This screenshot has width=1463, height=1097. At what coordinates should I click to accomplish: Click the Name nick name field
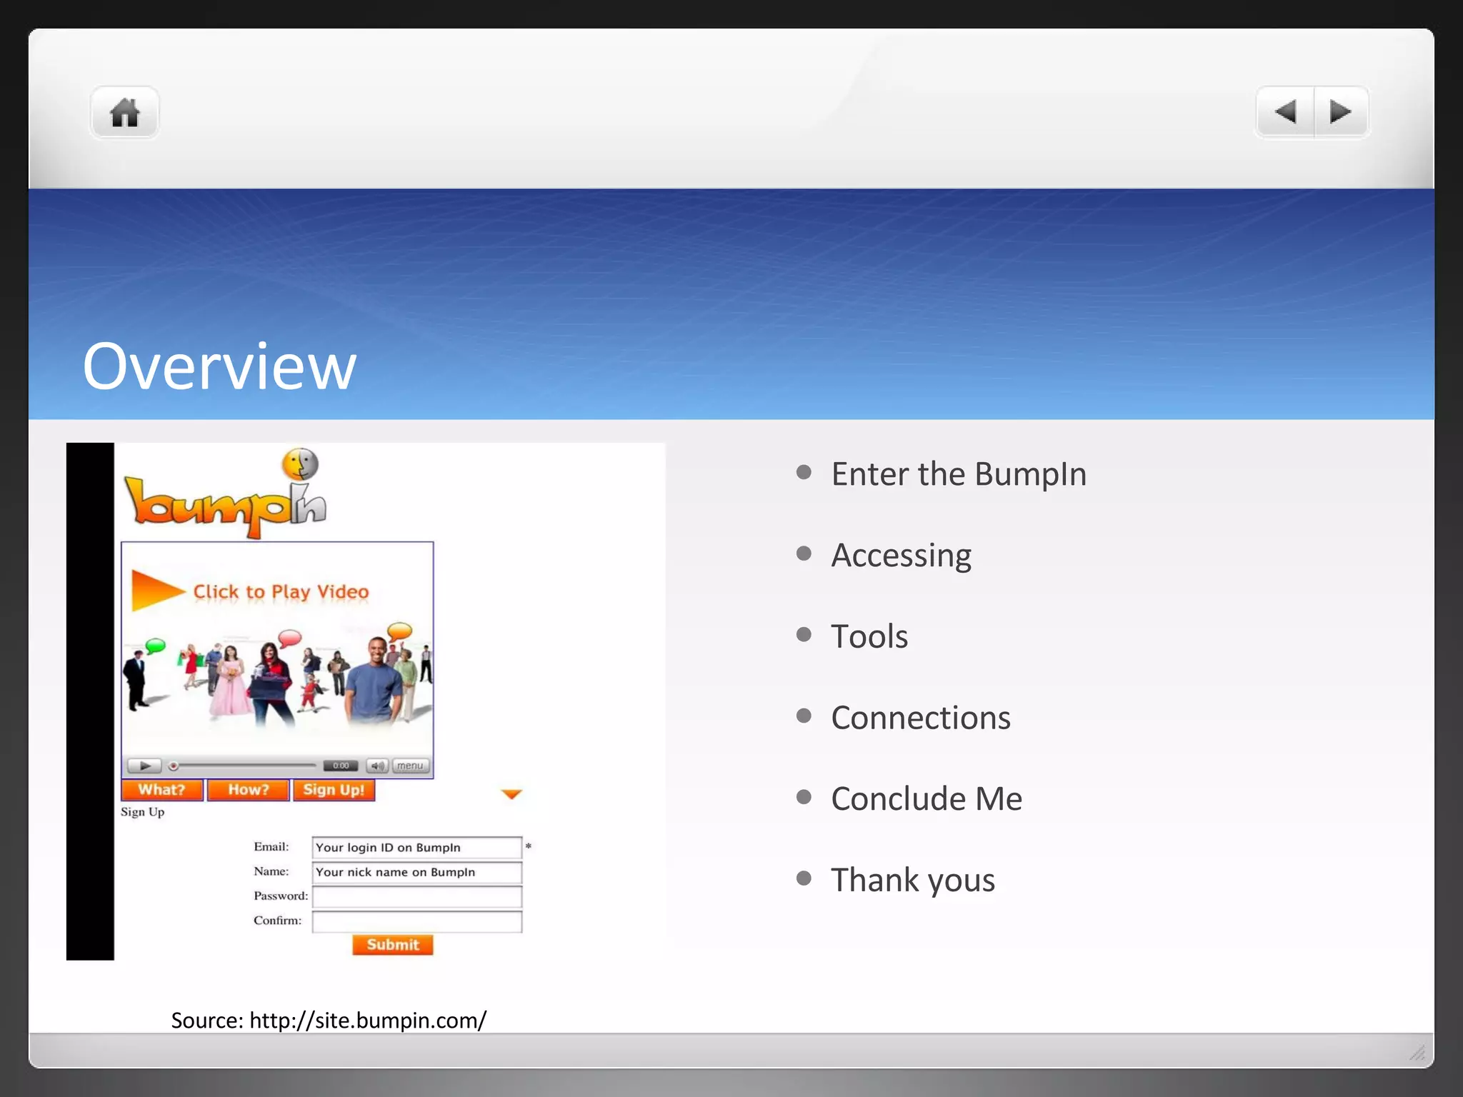click(x=416, y=872)
